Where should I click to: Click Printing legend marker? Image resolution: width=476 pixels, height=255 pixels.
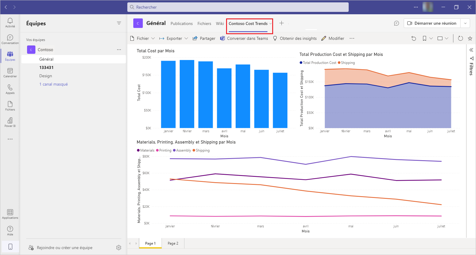coord(157,150)
